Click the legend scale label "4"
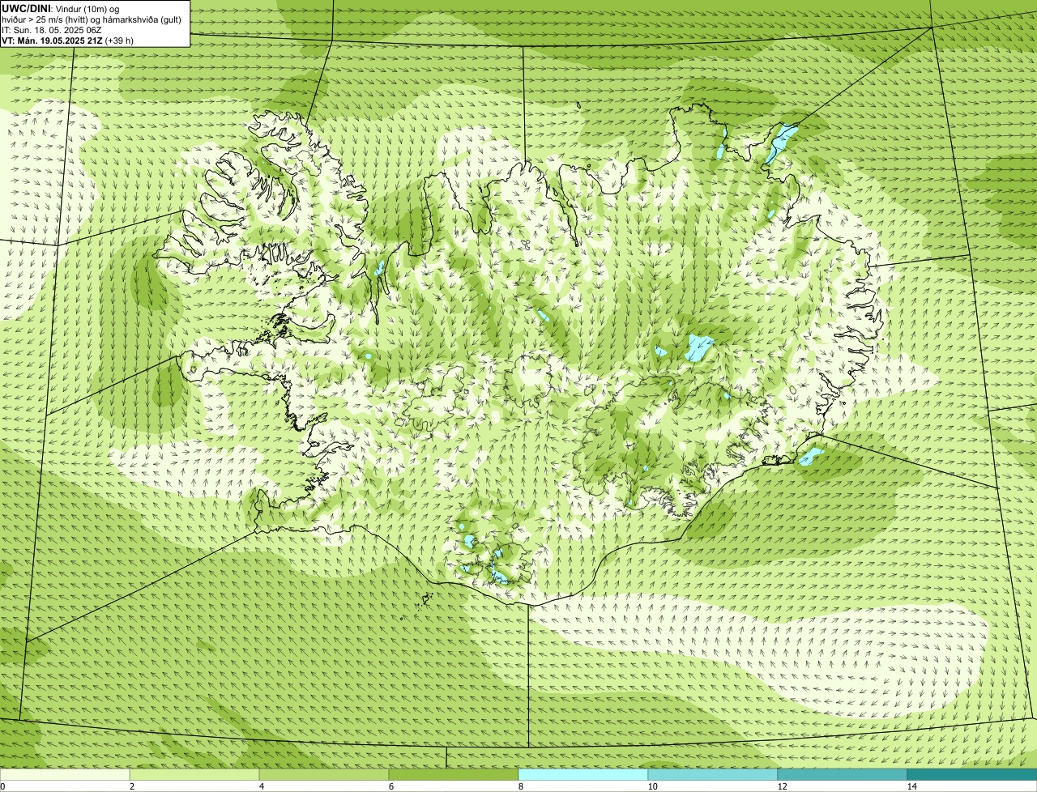 [261, 786]
